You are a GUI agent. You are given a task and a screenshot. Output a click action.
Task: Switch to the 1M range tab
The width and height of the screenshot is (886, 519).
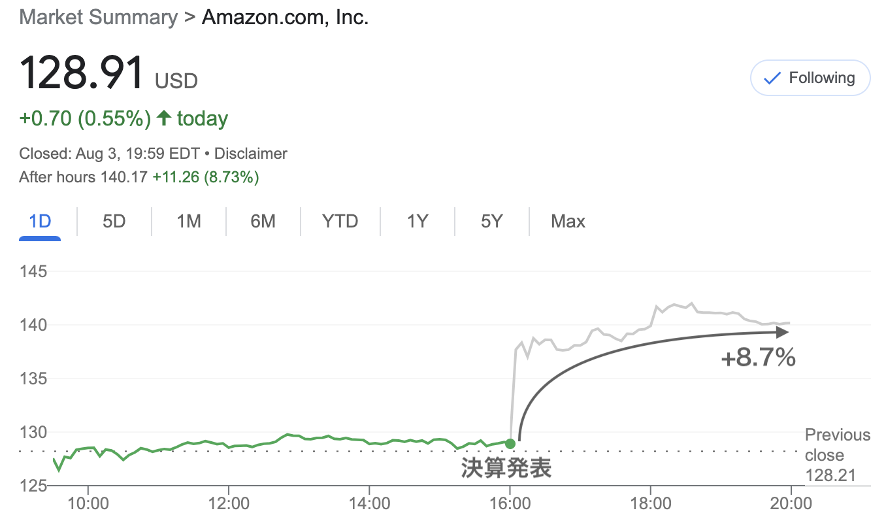click(188, 222)
